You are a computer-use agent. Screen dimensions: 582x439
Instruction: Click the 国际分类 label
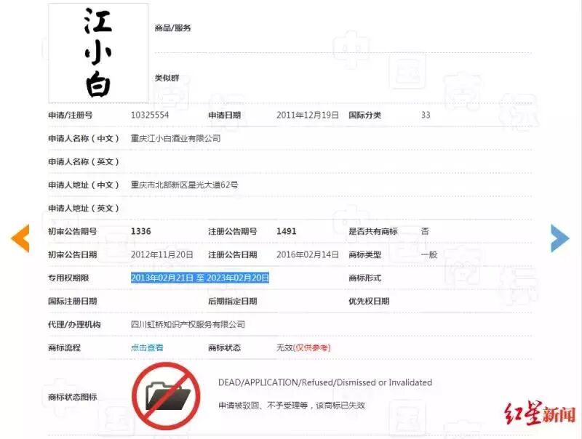click(x=365, y=115)
